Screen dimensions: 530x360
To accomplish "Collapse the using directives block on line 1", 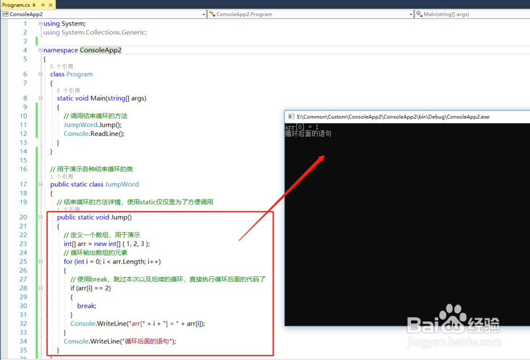I will pos(41,23).
